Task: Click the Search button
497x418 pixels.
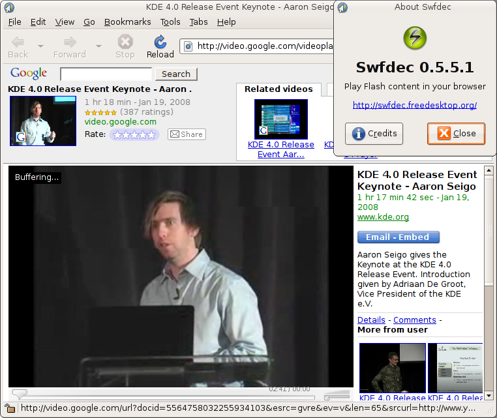Action: pyautogui.click(x=176, y=74)
